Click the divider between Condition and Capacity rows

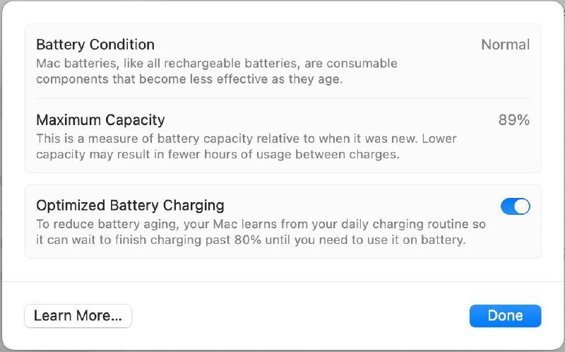(x=282, y=98)
